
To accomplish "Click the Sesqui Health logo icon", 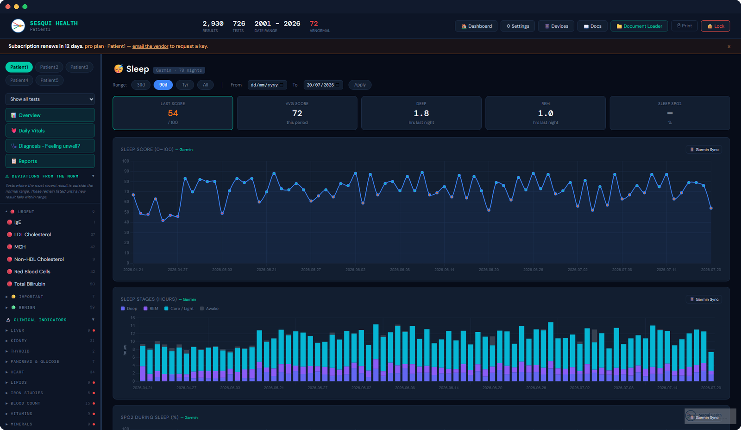I will click(x=18, y=25).
